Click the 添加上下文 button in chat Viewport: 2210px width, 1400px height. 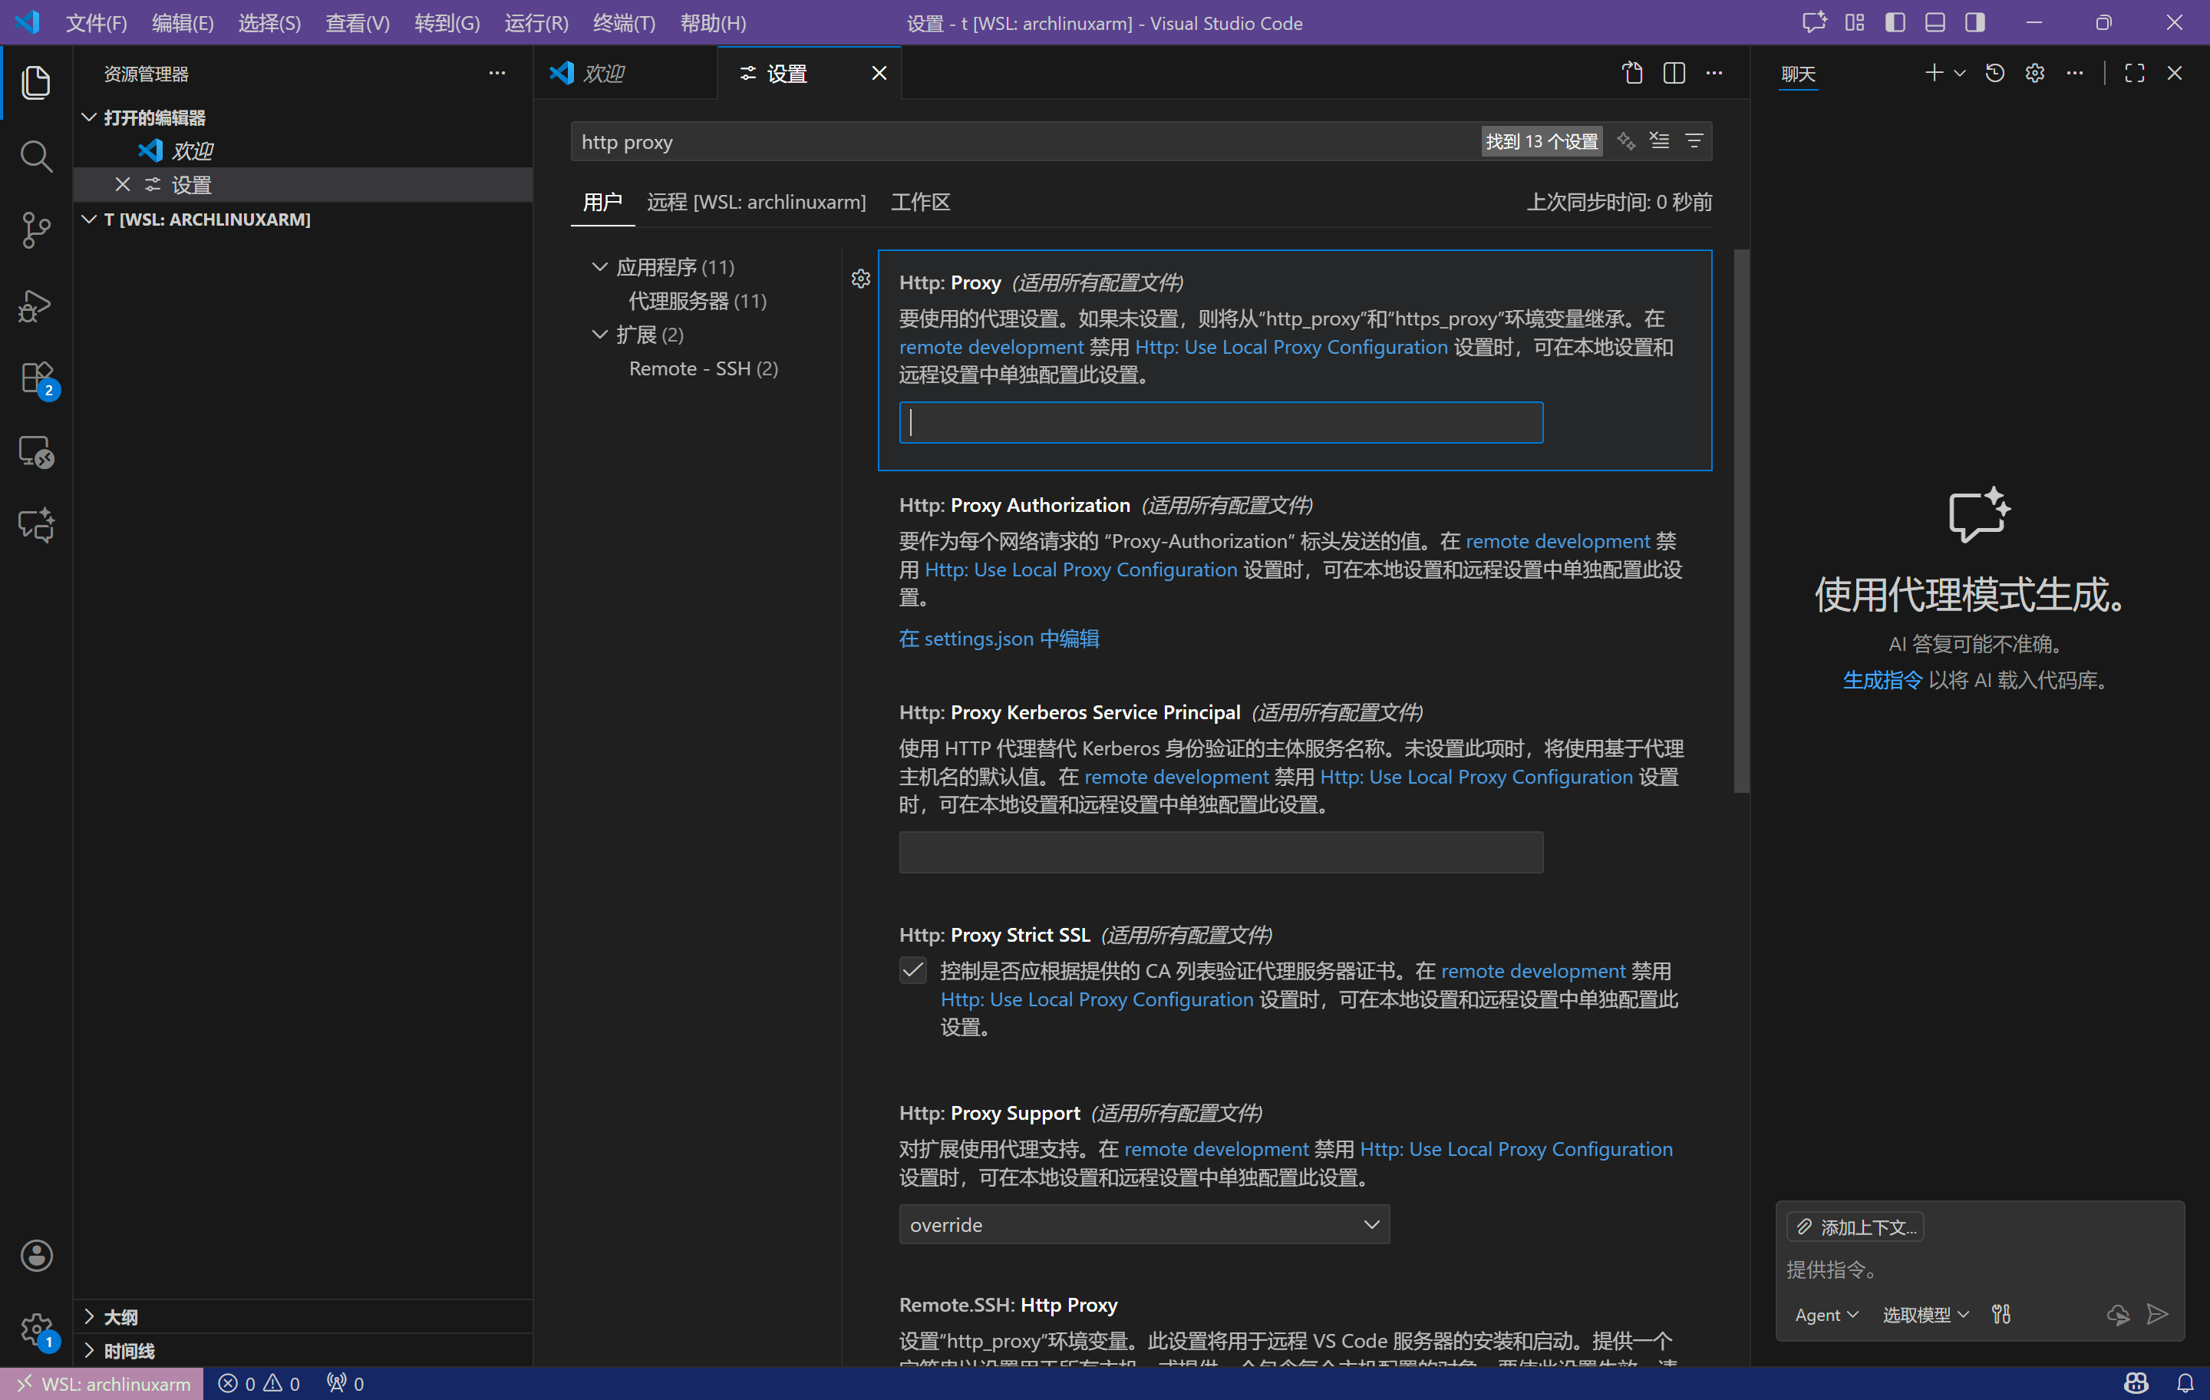pos(1855,1227)
